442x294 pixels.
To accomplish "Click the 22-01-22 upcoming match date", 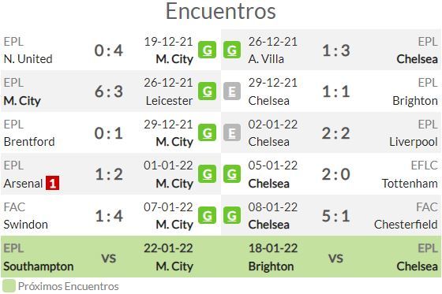I will coord(168,248).
